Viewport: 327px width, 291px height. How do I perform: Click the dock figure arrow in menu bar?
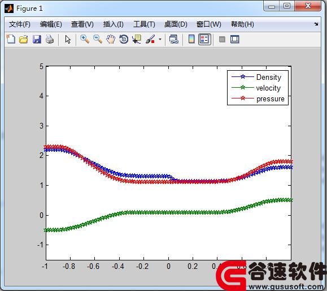(316, 24)
